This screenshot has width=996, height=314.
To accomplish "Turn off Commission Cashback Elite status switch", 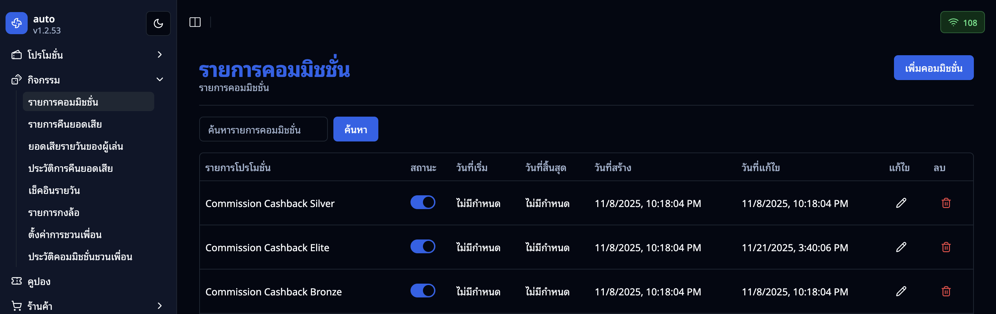I will 423,247.
